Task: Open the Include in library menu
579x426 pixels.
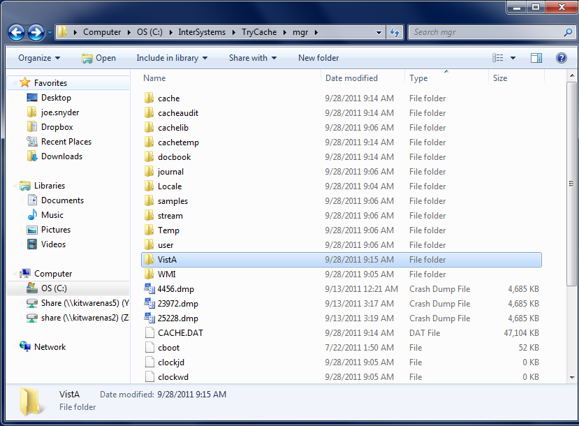Action: 173,58
